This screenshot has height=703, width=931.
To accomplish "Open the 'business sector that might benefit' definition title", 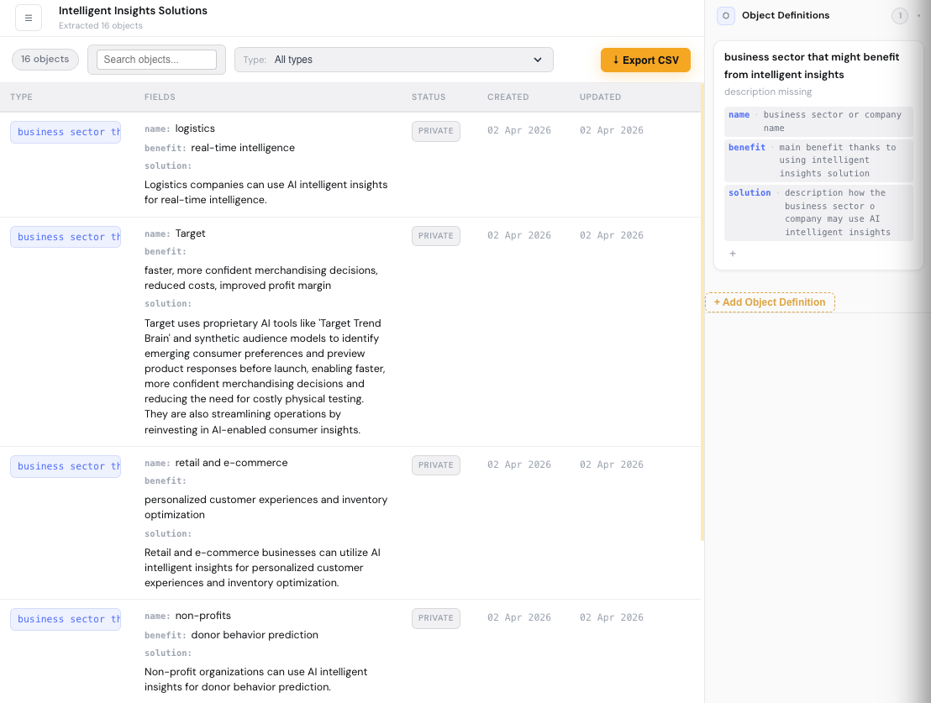I will point(812,66).
